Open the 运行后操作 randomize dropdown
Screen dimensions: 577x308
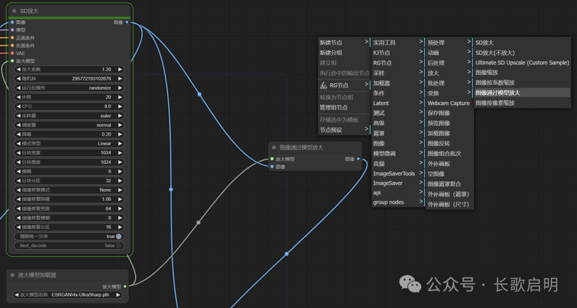click(x=69, y=88)
